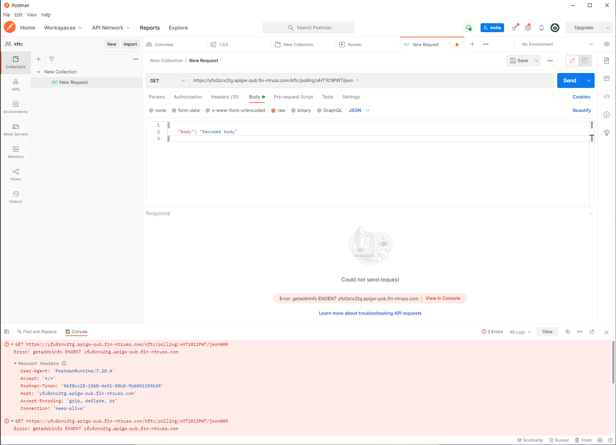
Task: Switch to edit mode pencil icon
Action: pos(572,61)
